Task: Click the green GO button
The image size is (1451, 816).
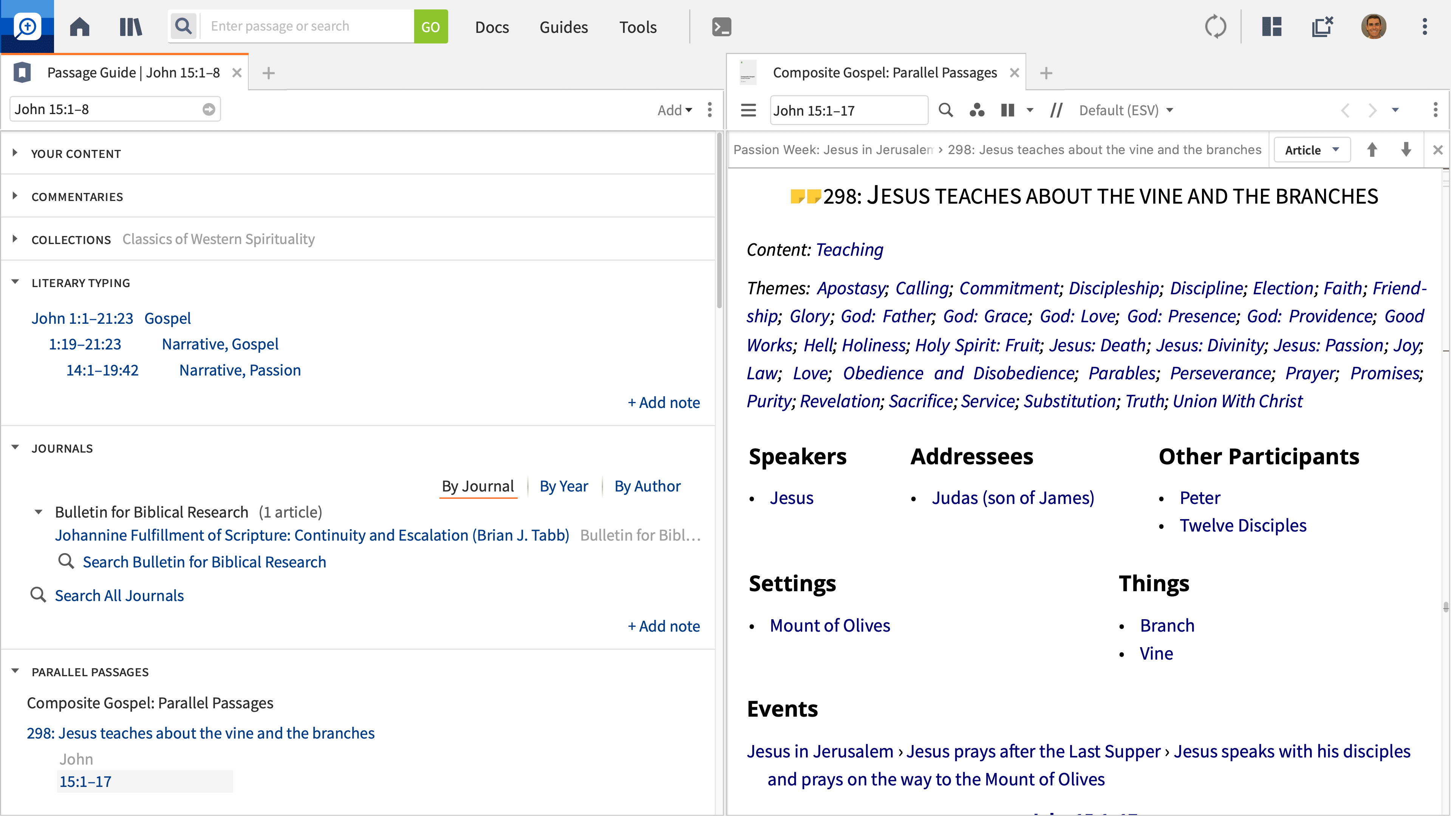Action: (430, 26)
